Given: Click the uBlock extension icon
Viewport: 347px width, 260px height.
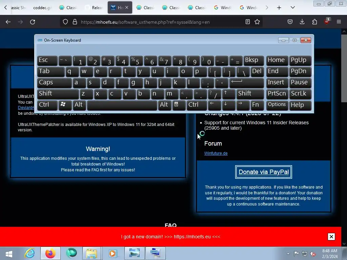Looking at the screenshot, I should click(327, 21).
